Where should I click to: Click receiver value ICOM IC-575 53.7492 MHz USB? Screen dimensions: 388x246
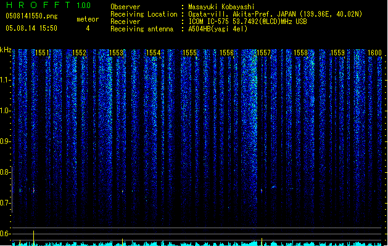coord(247,22)
